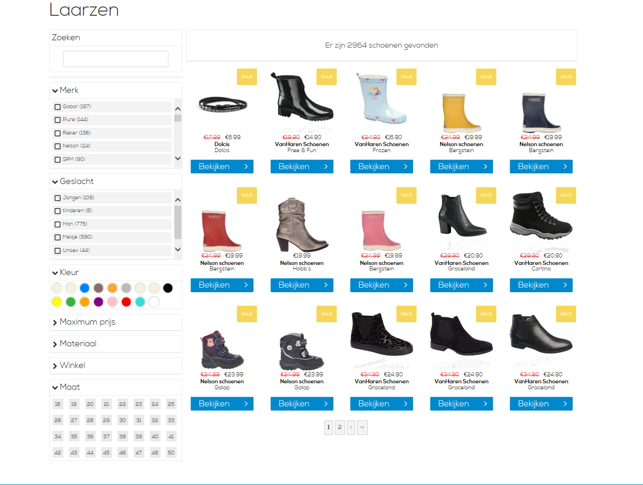
Task: Click Bekijken for the Dolcis belt
Action: [222, 166]
